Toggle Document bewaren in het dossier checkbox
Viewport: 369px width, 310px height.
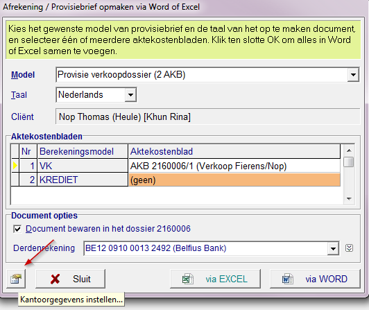17,229
